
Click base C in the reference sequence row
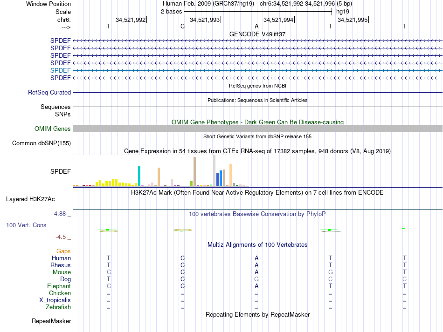click(182, 26)
